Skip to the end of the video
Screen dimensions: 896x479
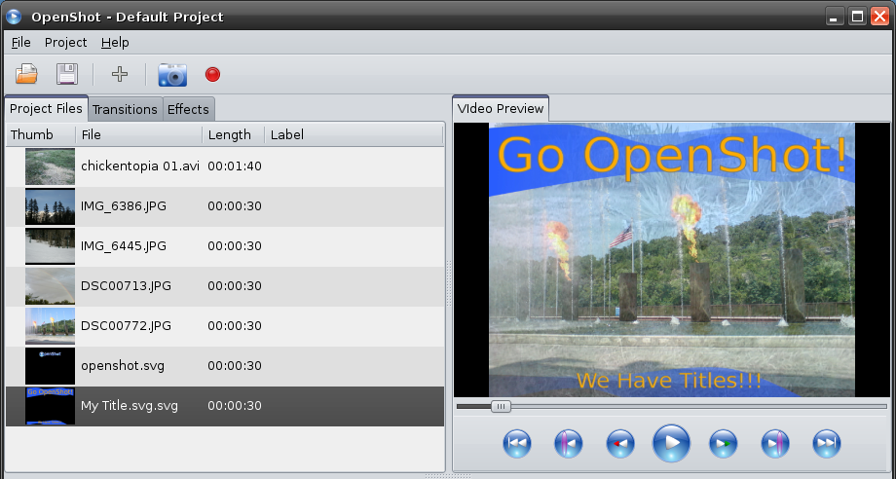[x=826, y=444]
